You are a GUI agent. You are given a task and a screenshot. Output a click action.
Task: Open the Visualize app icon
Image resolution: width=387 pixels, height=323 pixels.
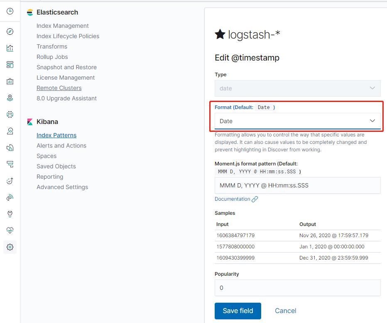[10, 48]
